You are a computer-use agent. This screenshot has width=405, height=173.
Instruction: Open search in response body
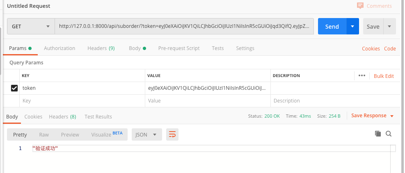click(389, 134)
